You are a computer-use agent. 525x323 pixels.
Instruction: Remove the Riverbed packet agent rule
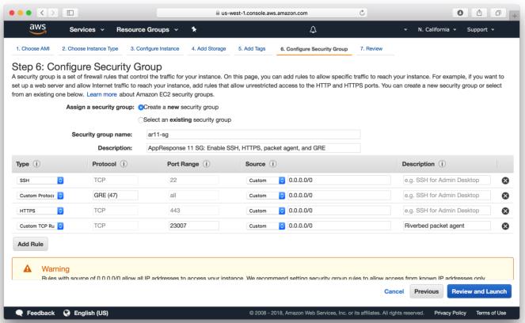505,226
